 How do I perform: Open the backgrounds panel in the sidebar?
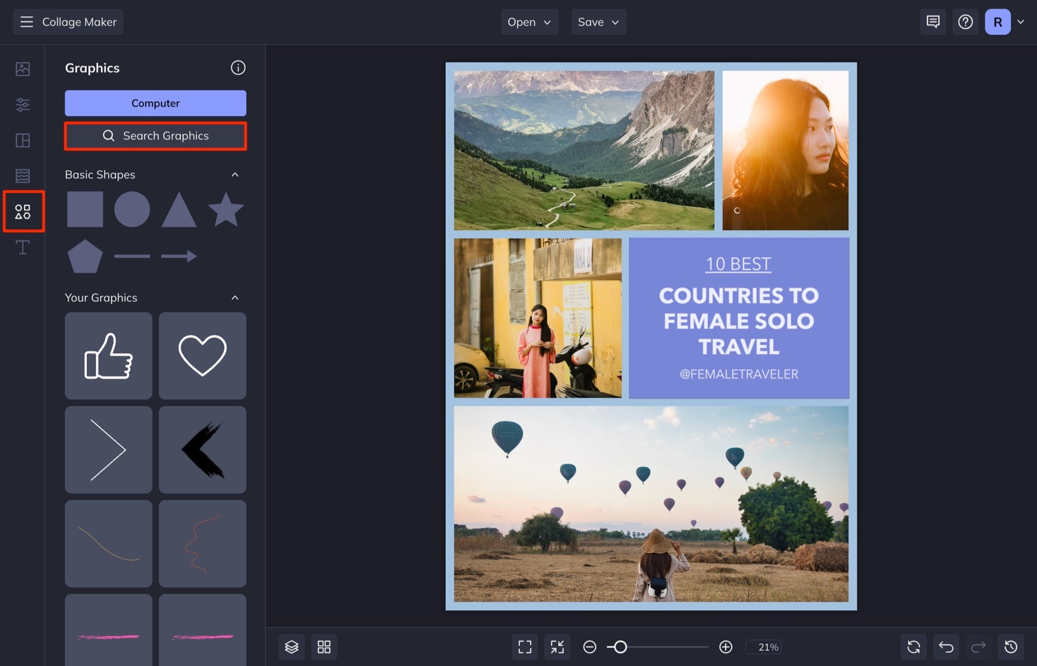(x=23, y=175)
